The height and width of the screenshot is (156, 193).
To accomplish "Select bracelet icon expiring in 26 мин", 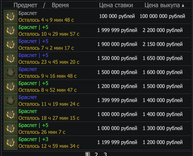I will pyautogui.click(x=11, y=129).
